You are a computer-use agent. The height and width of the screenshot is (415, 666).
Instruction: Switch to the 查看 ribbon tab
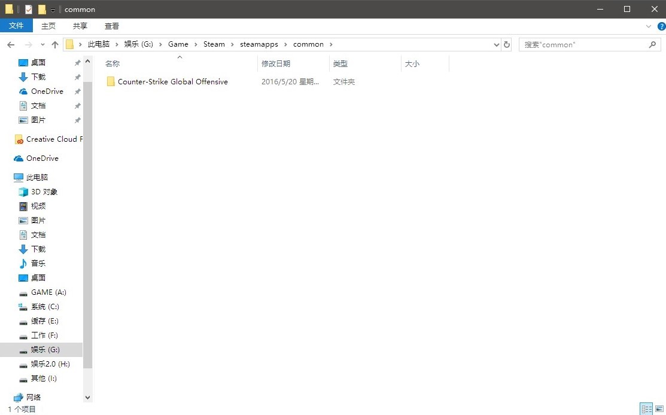point(112,26)
